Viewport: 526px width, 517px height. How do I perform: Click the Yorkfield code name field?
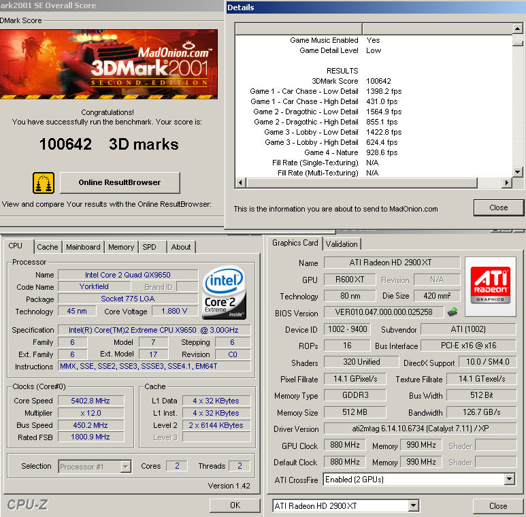(x=94, y=286)
